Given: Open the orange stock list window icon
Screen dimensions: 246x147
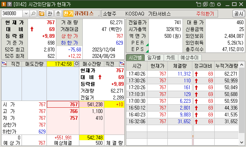Looking at the screenshot, I should click(42, 14).
